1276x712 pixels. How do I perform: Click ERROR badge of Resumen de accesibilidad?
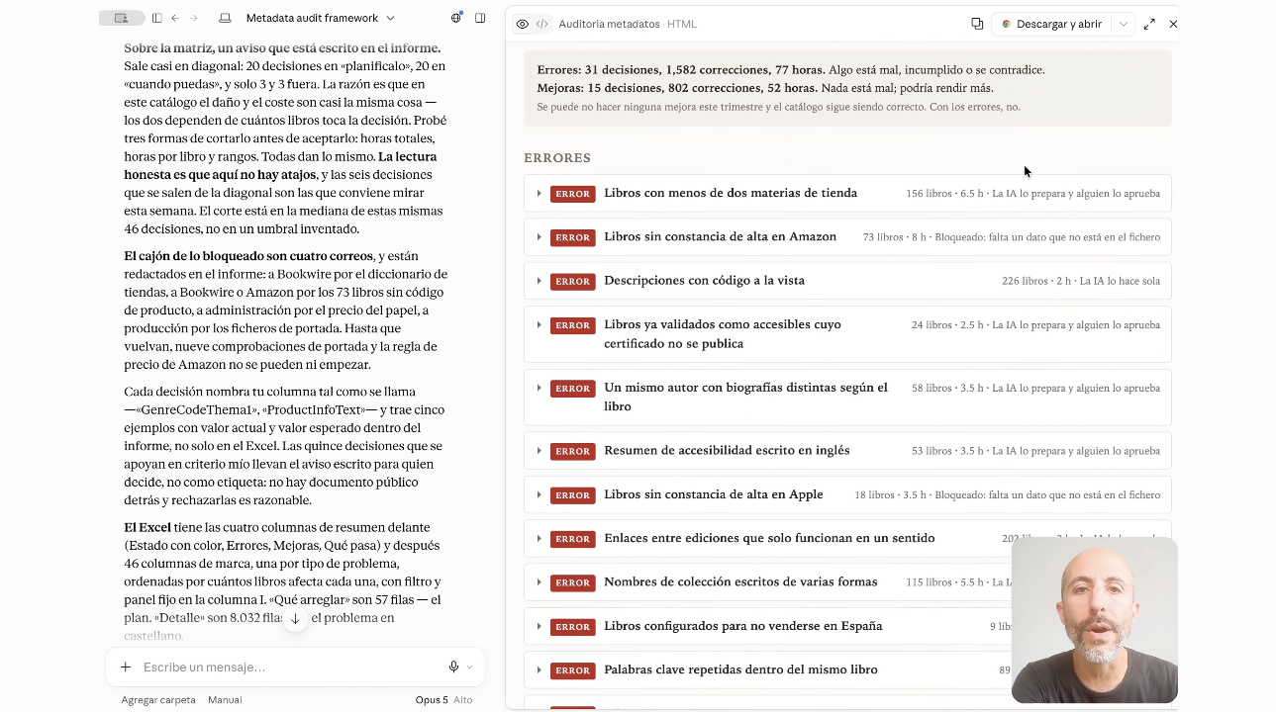(x=572, y=451)
